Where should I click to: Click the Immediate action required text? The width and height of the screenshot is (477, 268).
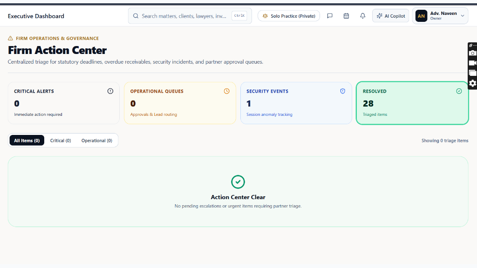coord(38,114)
